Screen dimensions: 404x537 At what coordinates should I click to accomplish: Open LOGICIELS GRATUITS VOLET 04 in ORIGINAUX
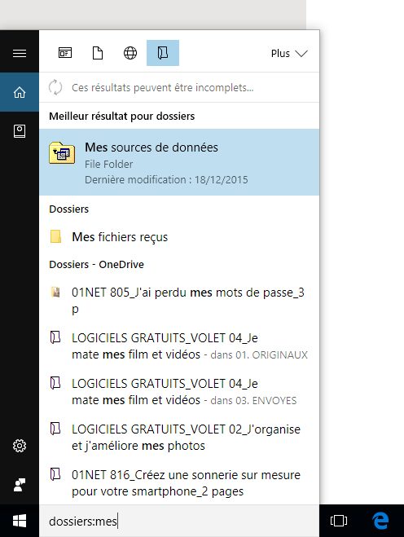coord(179,346)
